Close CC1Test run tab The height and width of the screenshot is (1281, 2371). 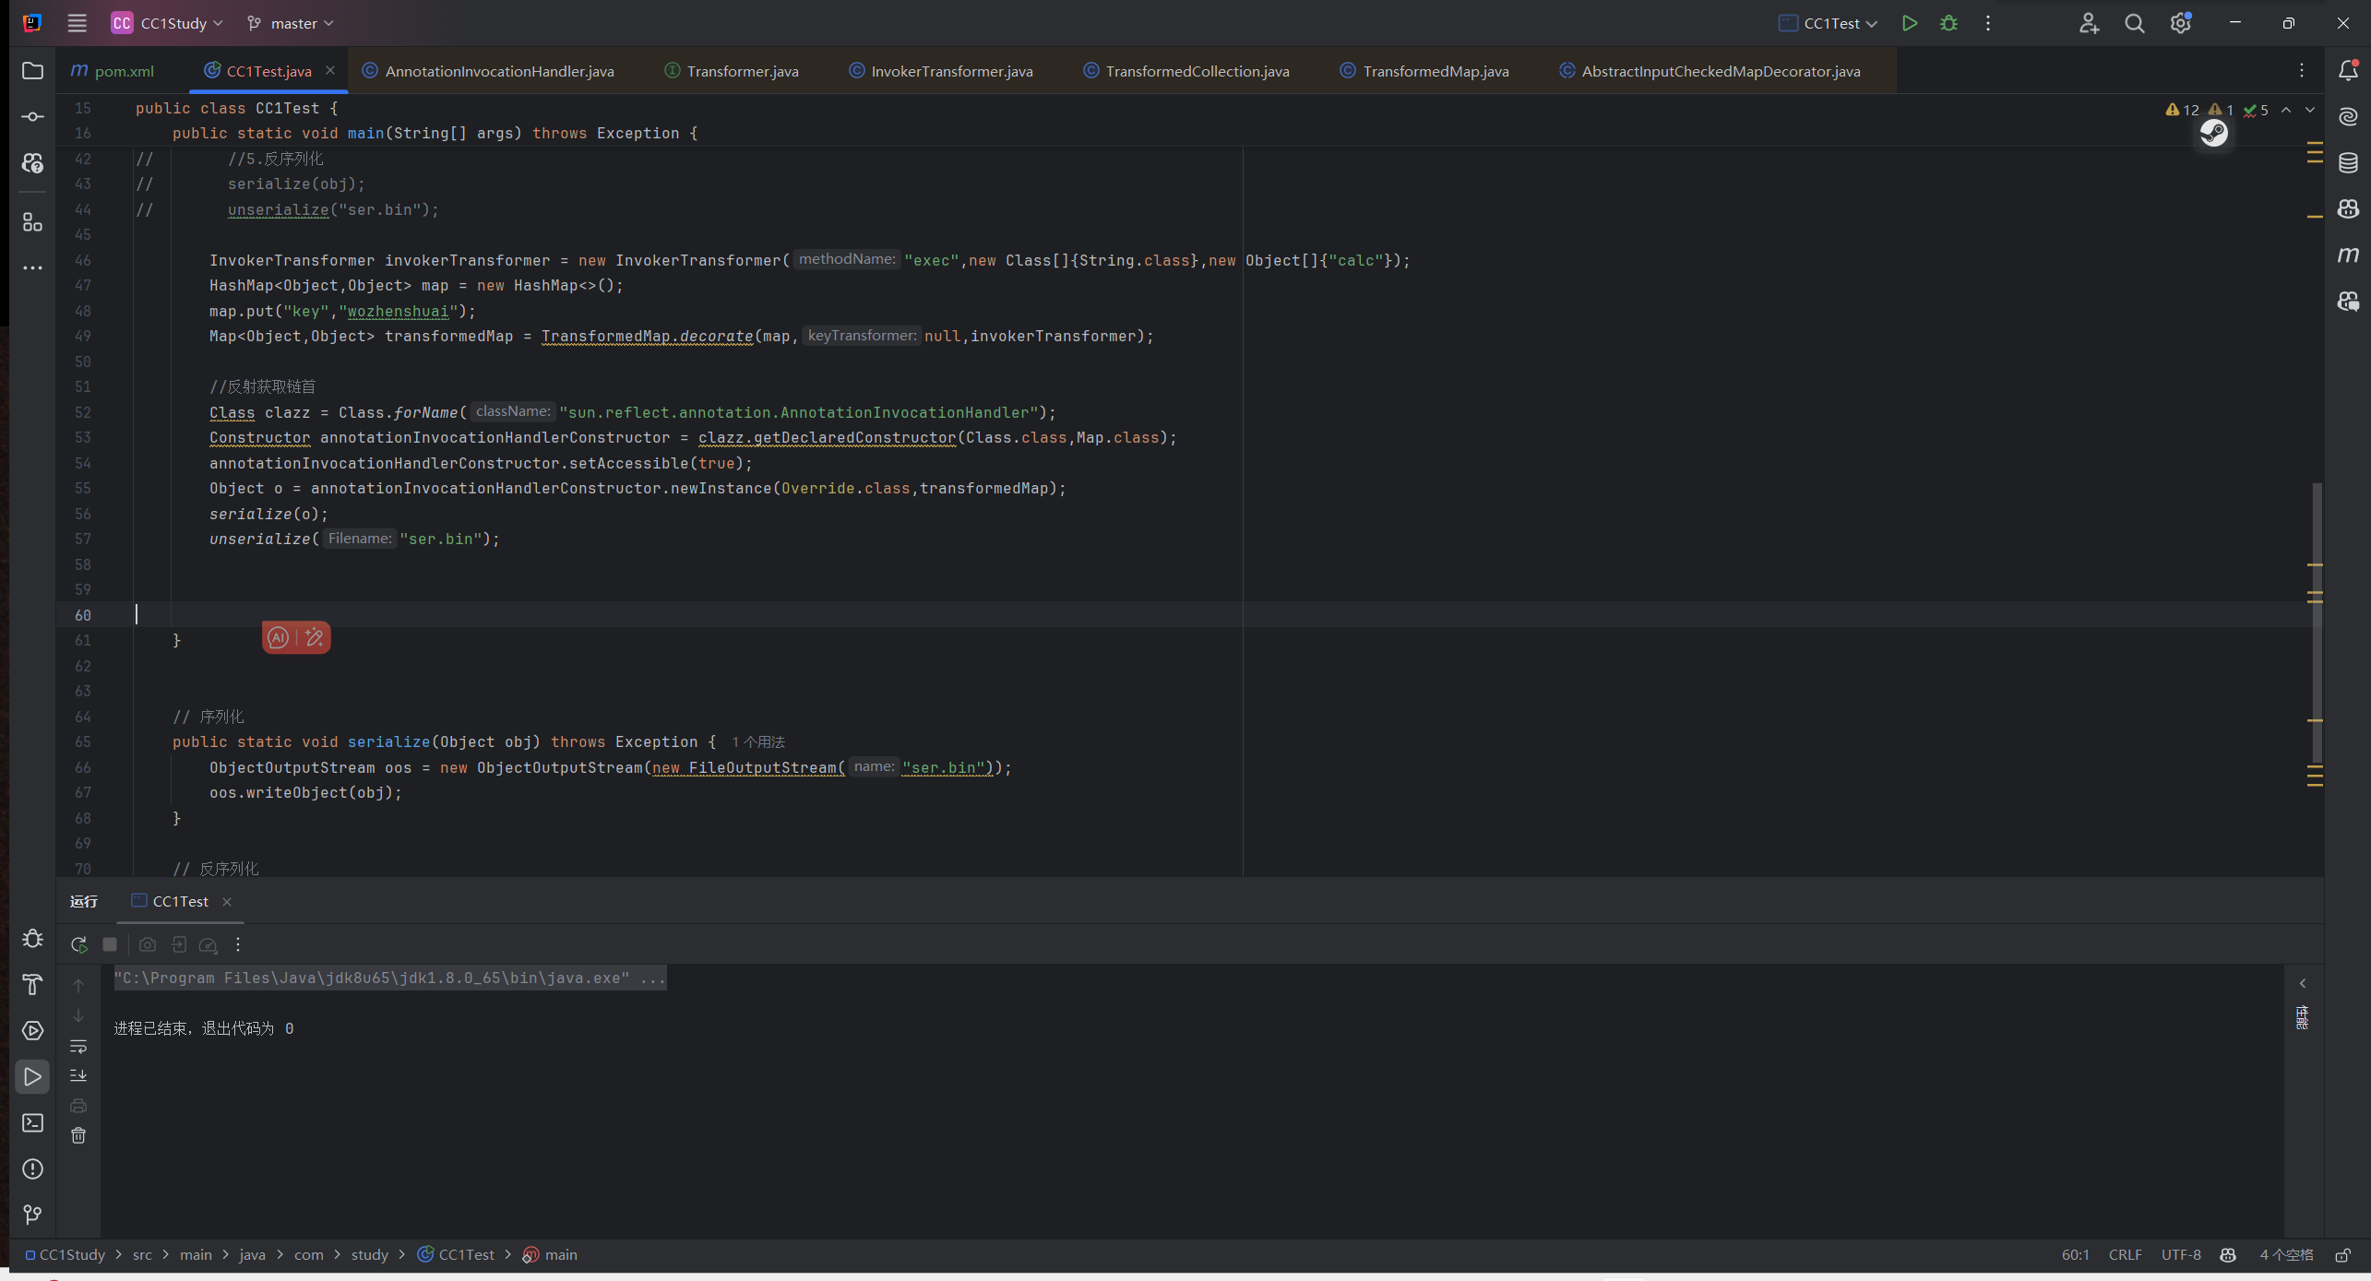227,901
